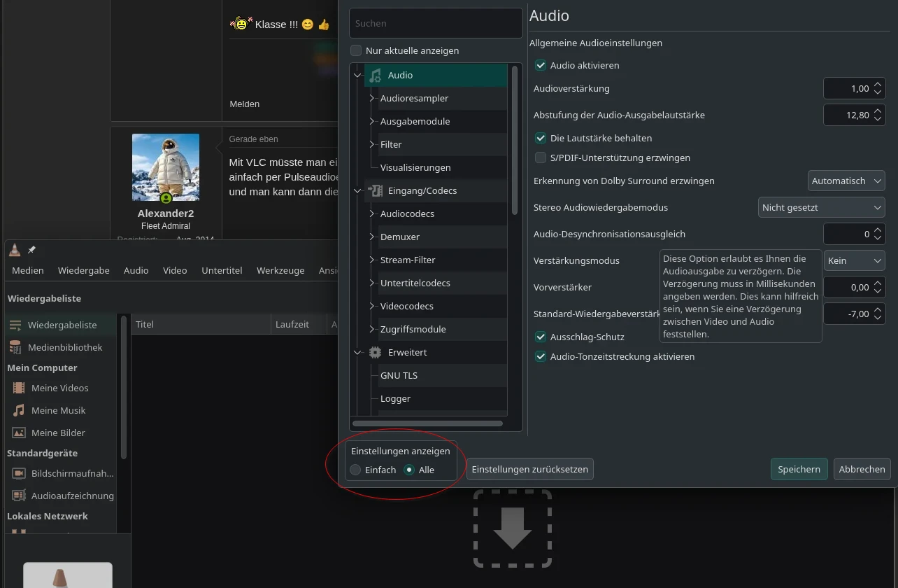
Task: Click the Meine Videos film icon
Action: tap(19, 388)
